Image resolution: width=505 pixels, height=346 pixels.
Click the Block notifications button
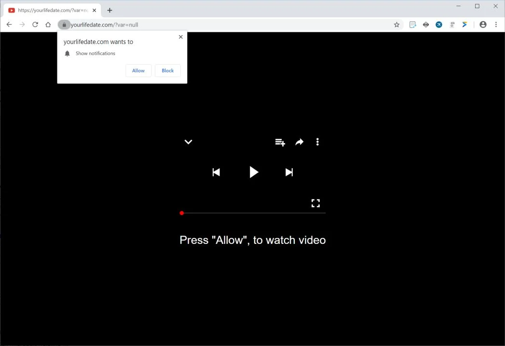pyautogui.click(x=167, y=70)
